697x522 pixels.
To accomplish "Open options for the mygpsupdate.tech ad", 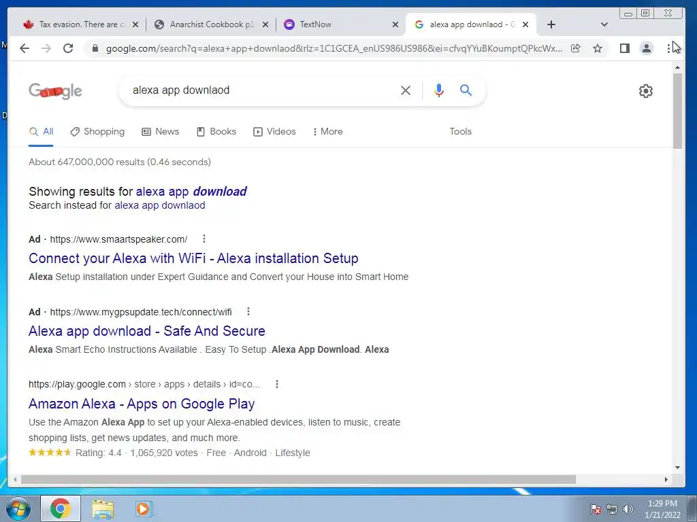I will (x=248, y=311).
